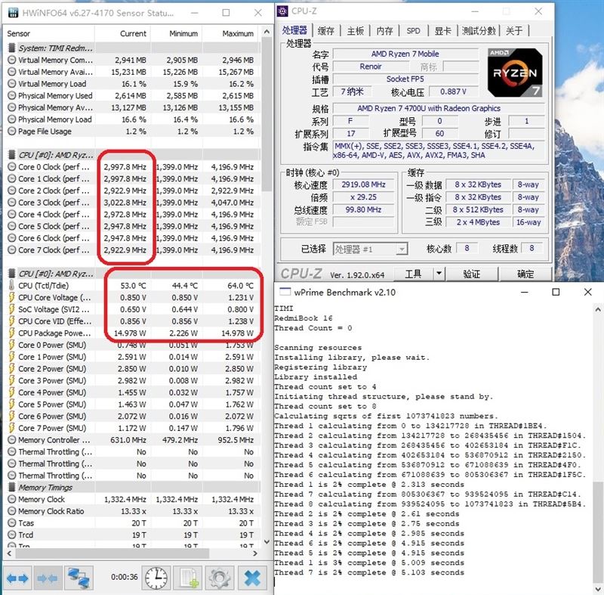
Task: Click the SoC Voltage lightning icon
Action: point(11,309)
